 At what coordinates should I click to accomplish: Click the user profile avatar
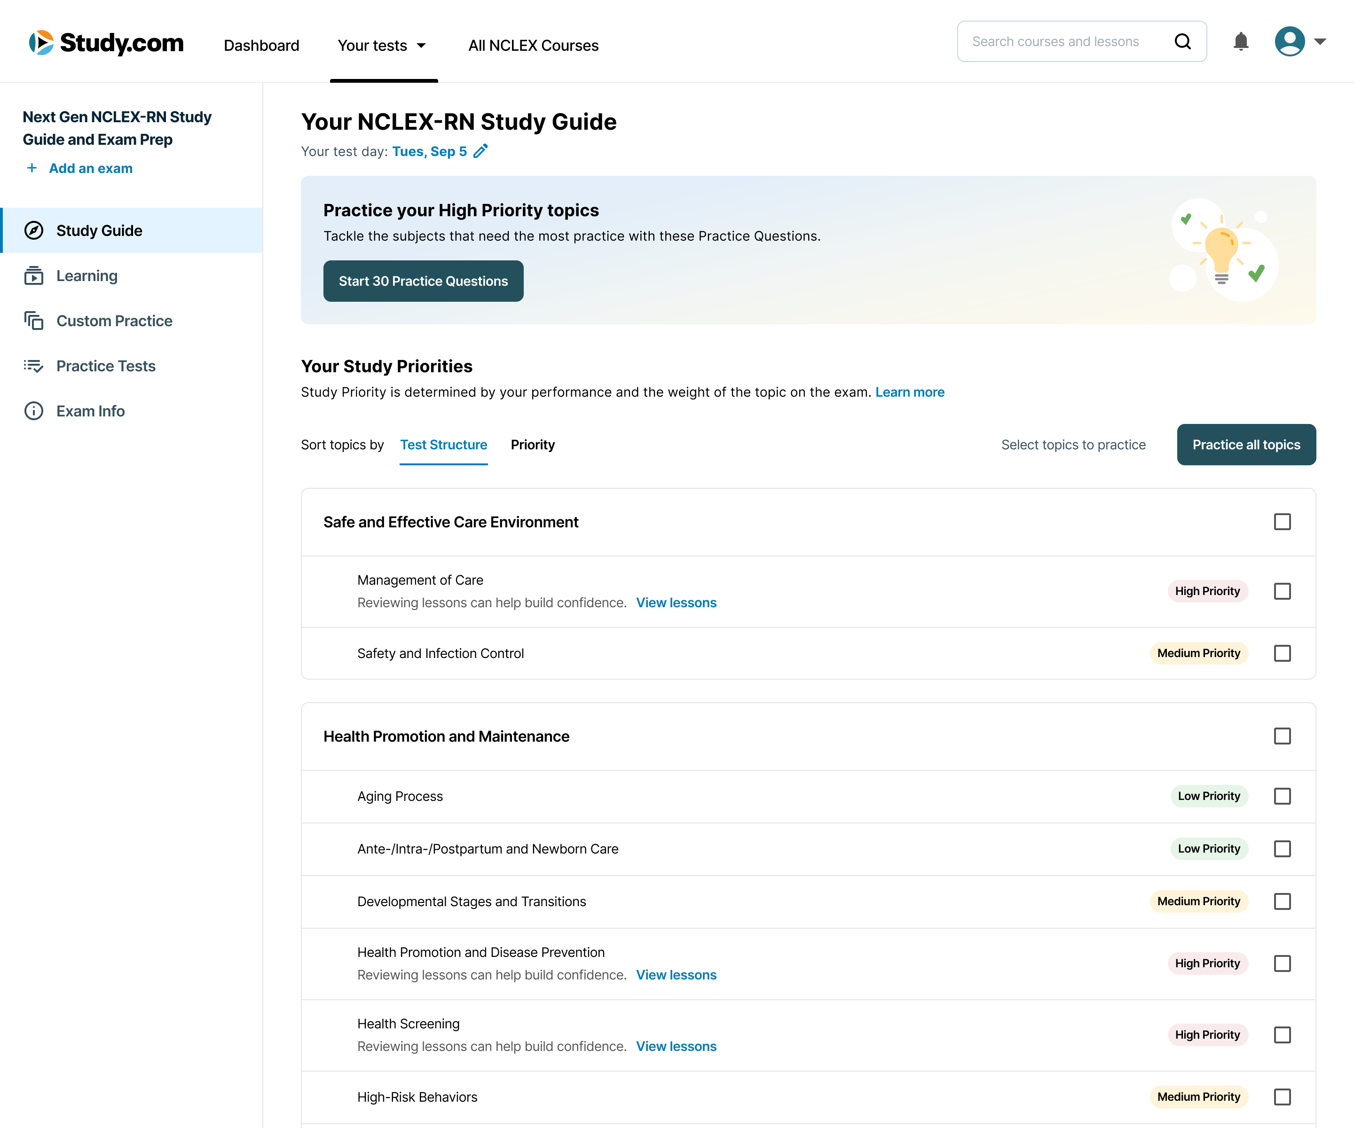[x=1290, y=41]
